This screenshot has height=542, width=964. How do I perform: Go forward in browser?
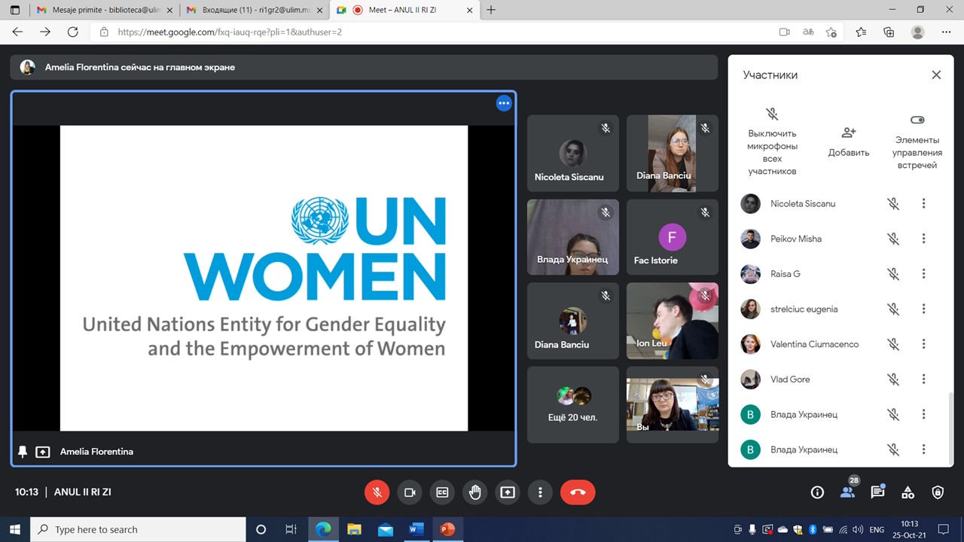coord(45,32)
